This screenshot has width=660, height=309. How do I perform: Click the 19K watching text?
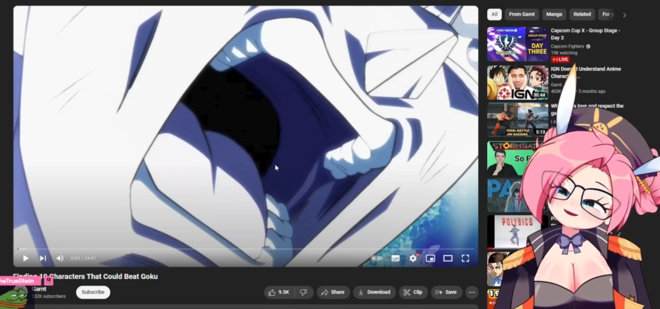[x=564, y=53]
